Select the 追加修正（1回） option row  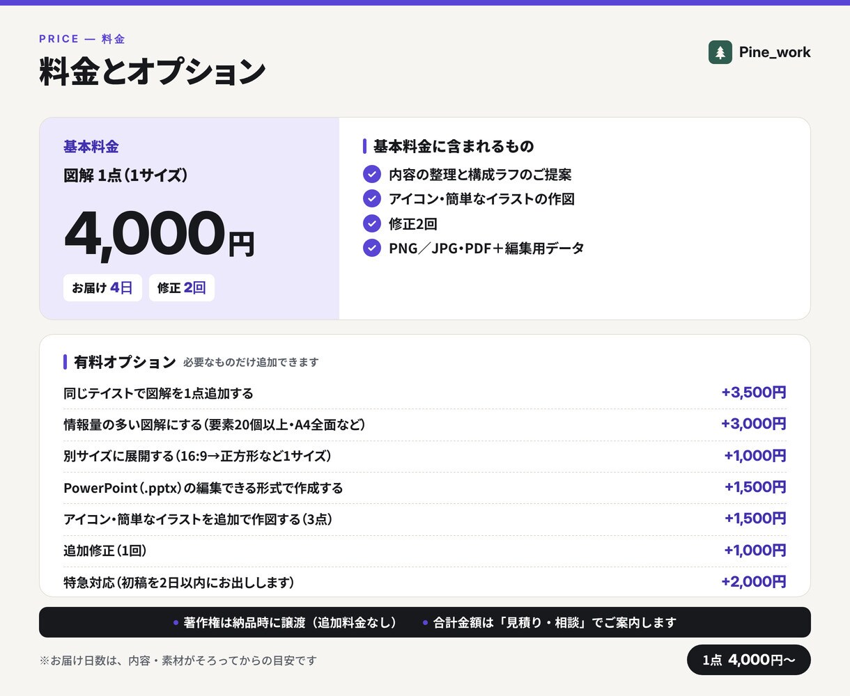(425, 551)
